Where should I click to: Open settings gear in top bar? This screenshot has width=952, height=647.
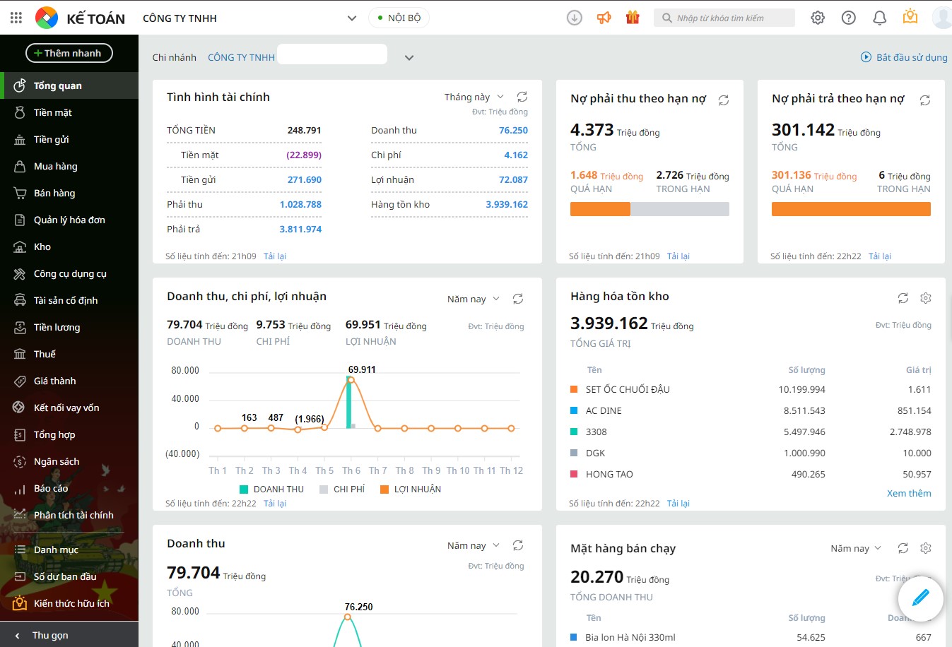click(818, 18)
